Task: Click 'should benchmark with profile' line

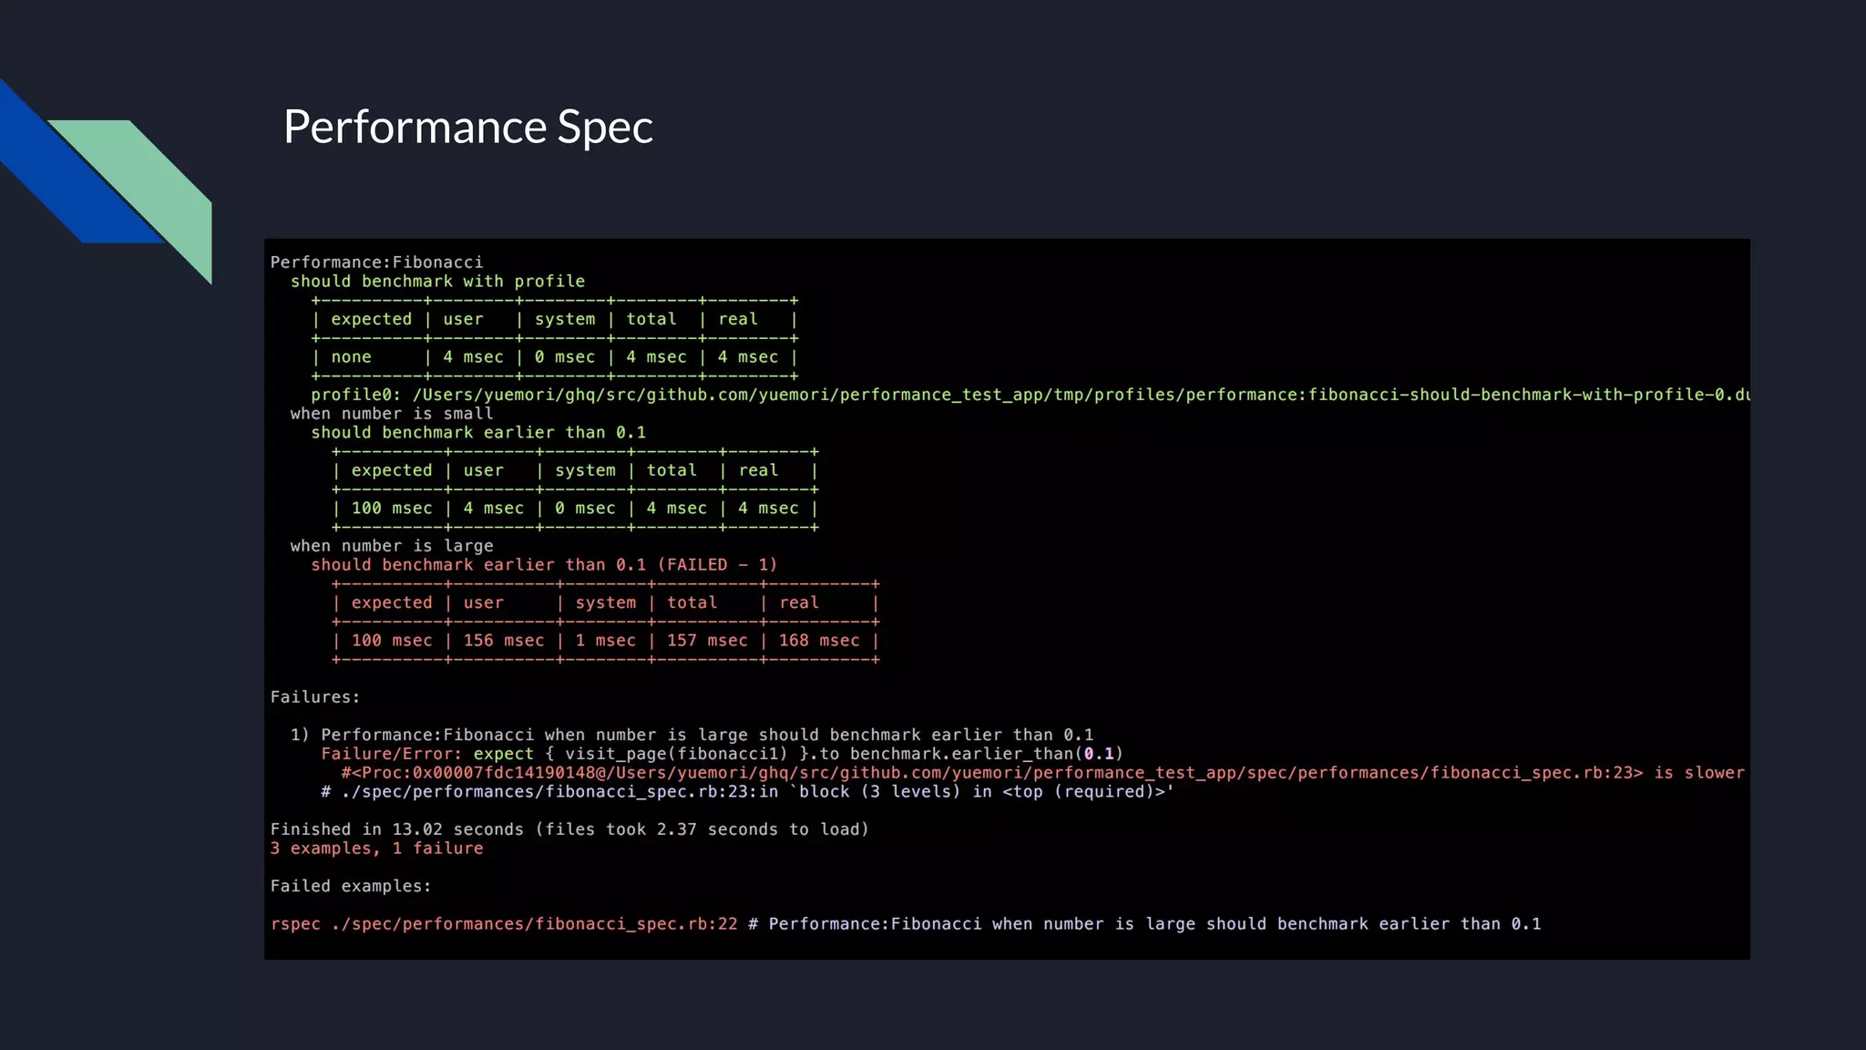Action: click(x=437, y=282)
